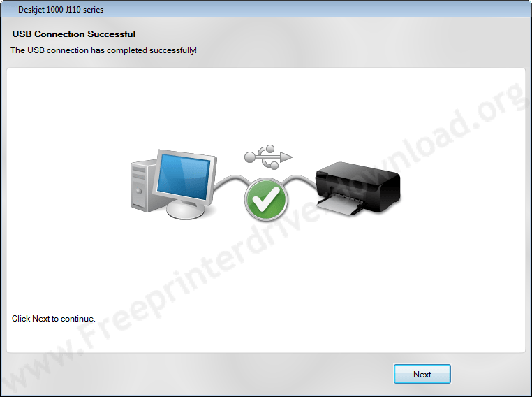
Task: Click the Next button to continue
Action: pyautogui.click(x=422, y=374)
